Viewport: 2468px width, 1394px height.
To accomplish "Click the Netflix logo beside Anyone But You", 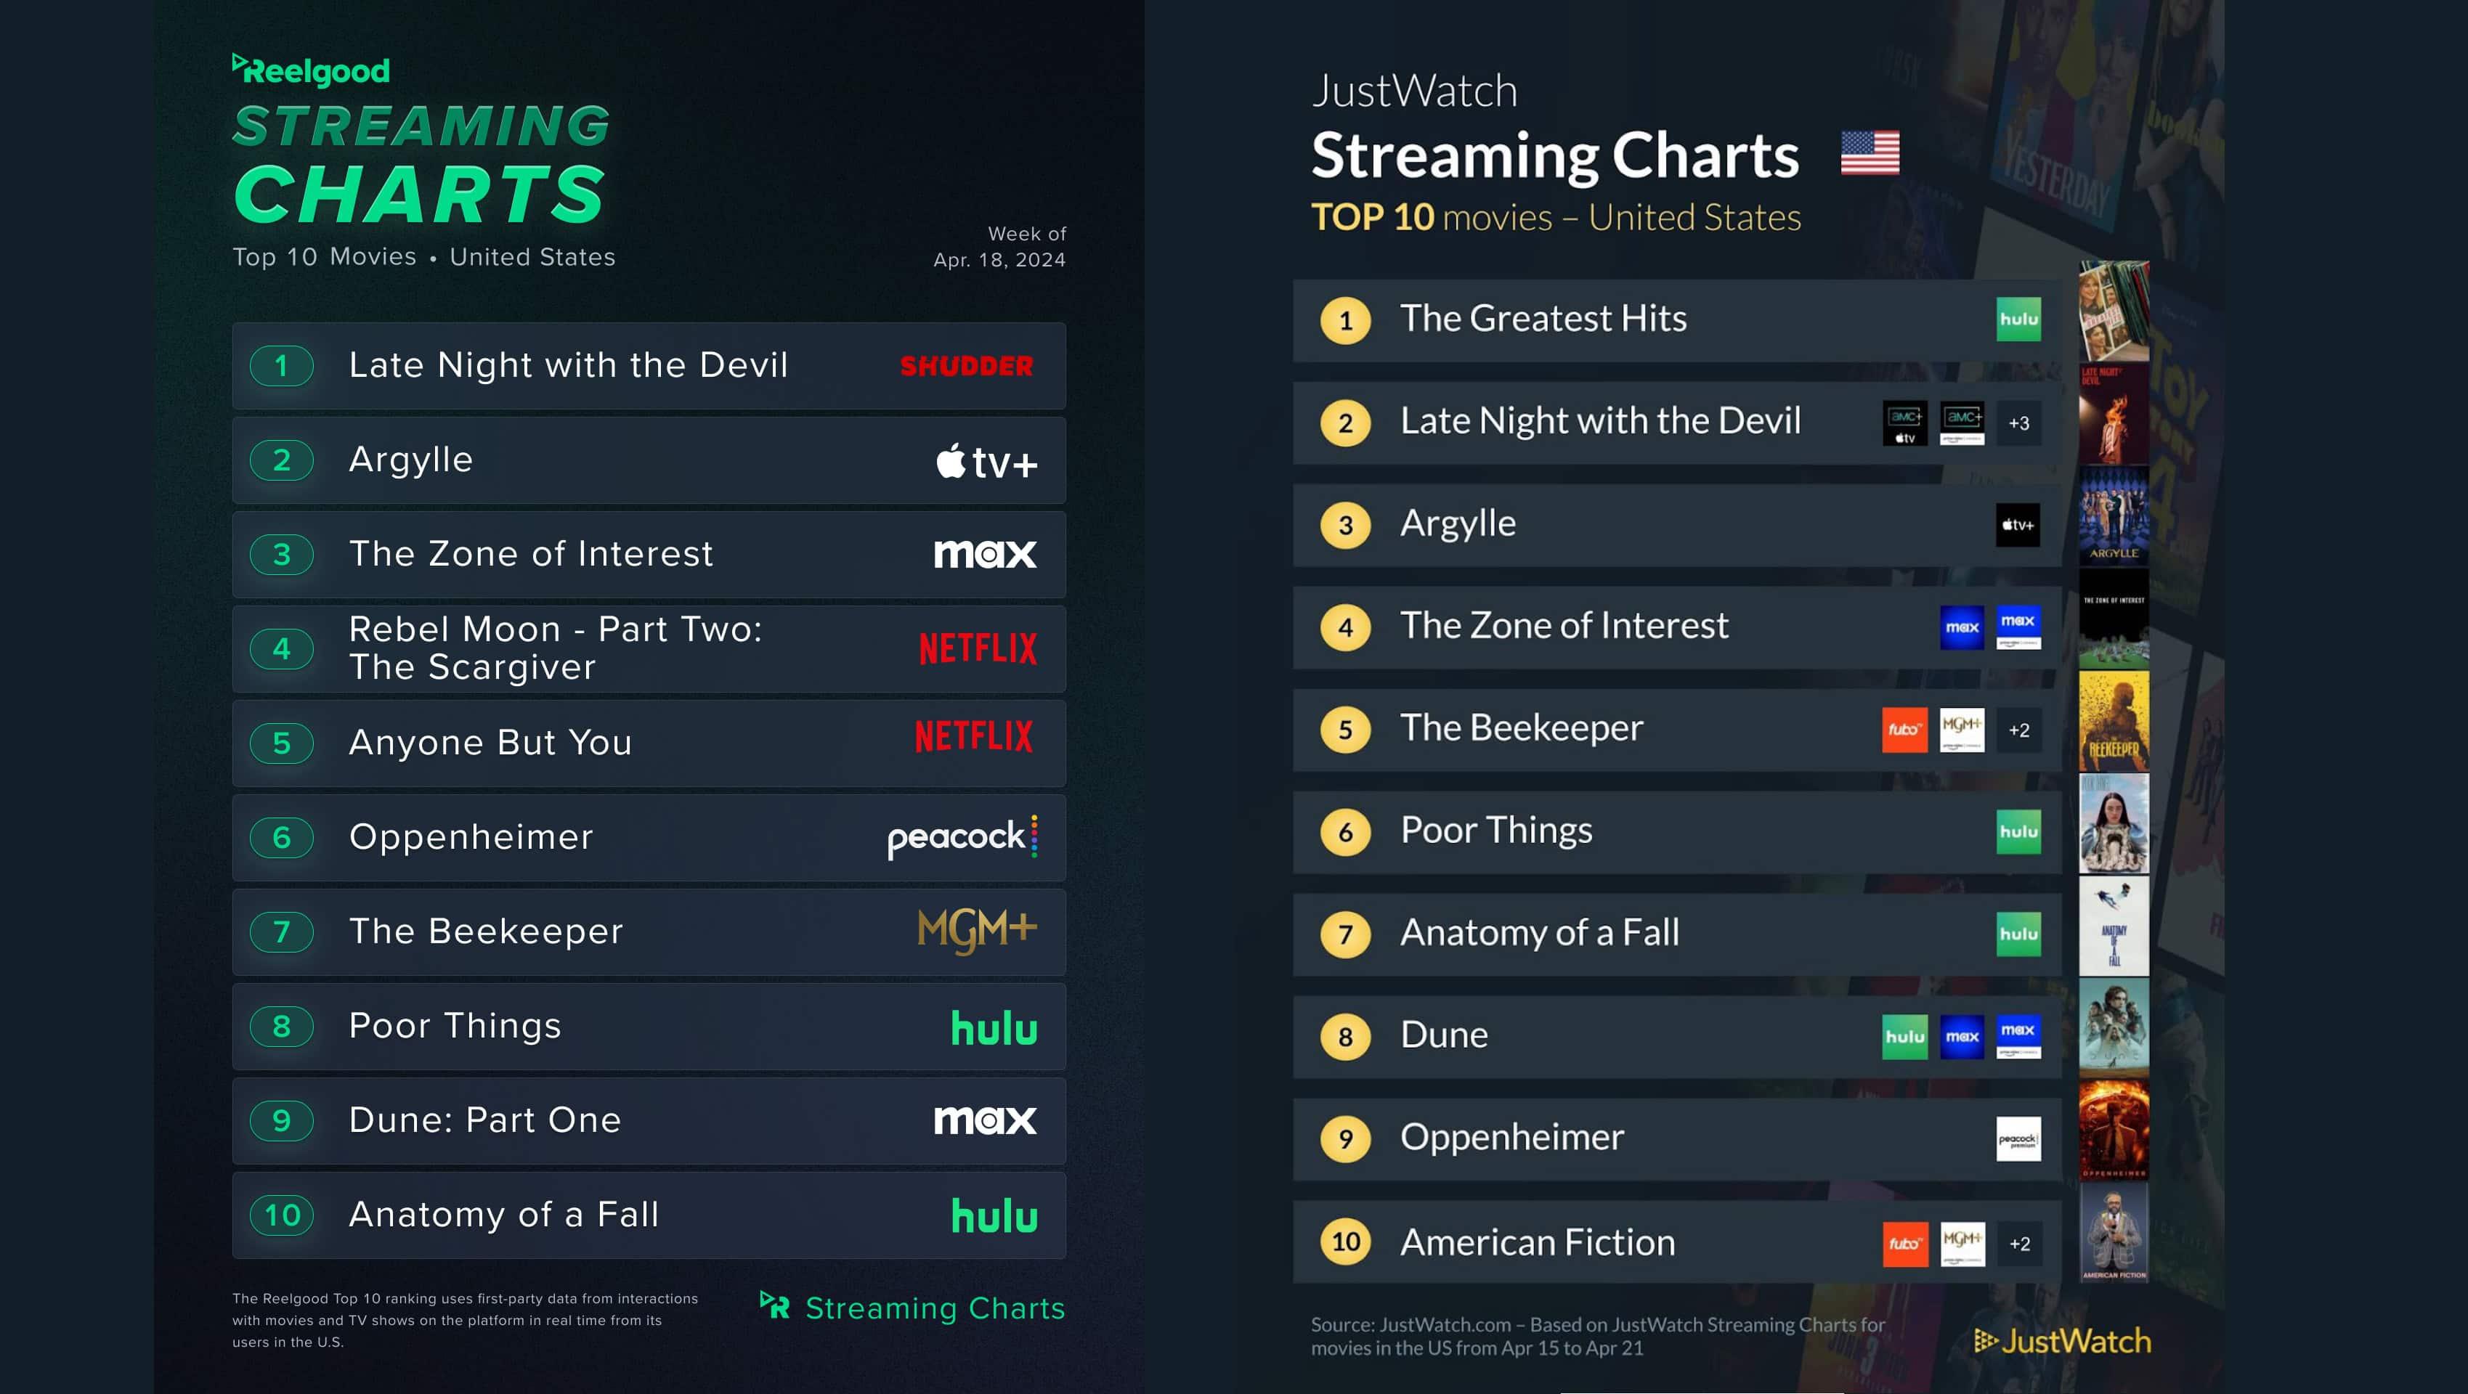I will pyautogui.click(x=973, y=737).
